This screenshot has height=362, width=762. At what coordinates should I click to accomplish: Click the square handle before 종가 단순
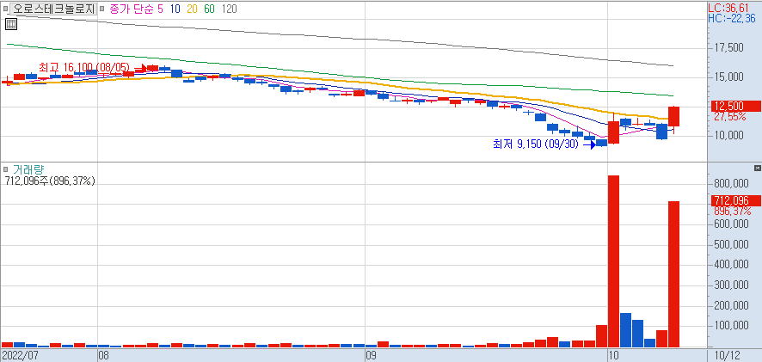tap(103, 9)
